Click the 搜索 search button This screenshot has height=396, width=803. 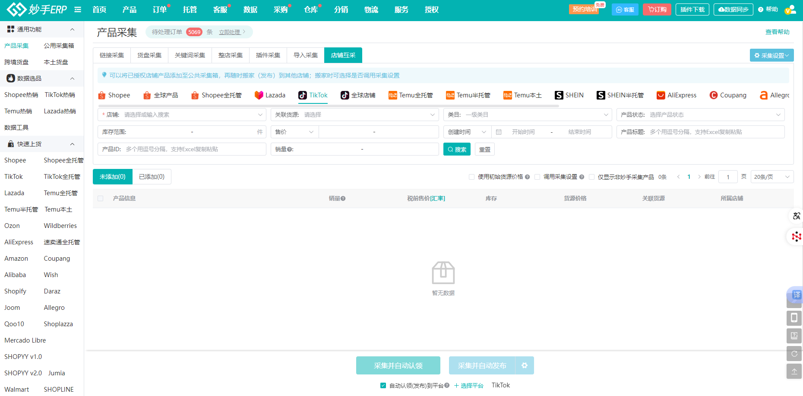click(457, 150)
